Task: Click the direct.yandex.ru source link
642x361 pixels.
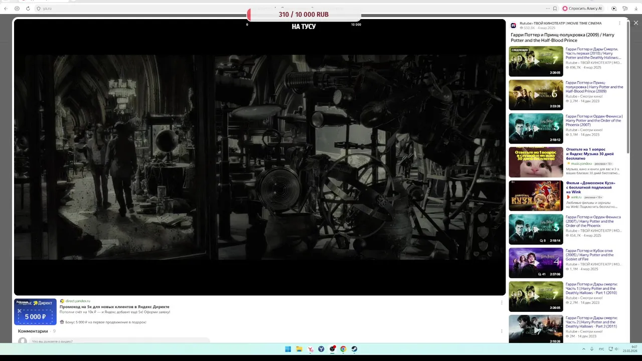Action: pyautogui.click(x=78, y=301)
